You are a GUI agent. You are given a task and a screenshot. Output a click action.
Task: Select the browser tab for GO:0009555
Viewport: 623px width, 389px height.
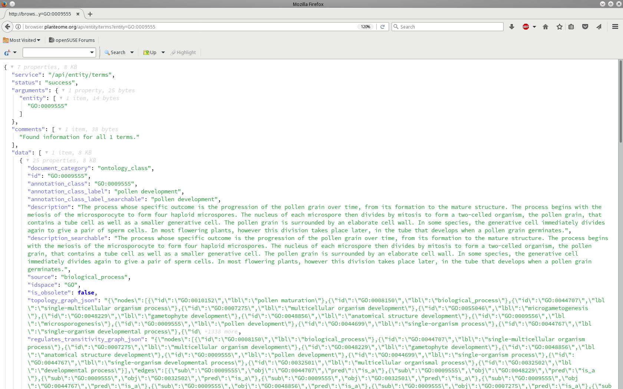(40, 14)
